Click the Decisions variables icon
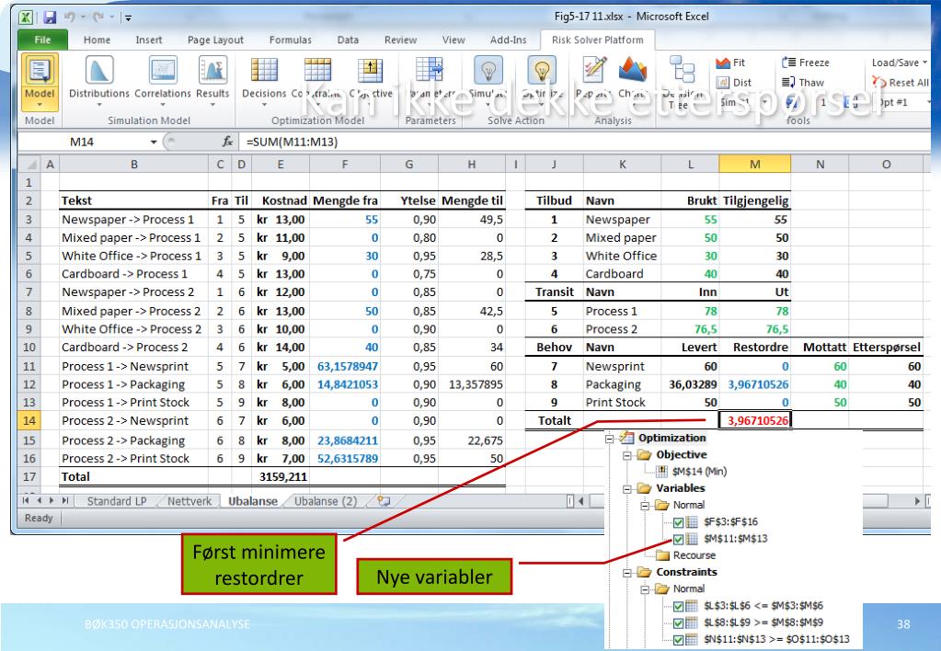This screenshot has width=941, height=651. [264, 71]
